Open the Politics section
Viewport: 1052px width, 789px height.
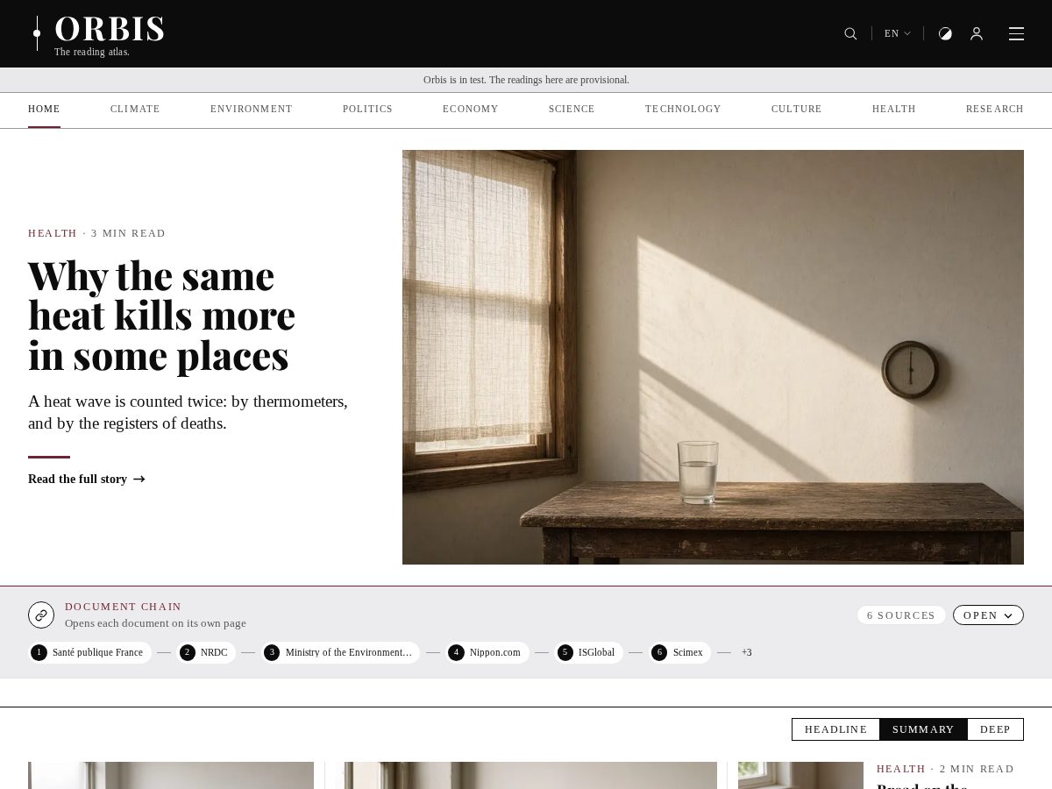[367, 109]
